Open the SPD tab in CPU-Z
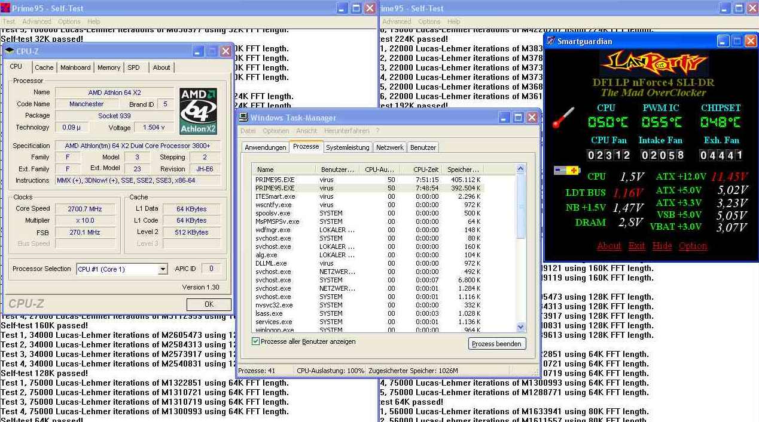The image size is (759, 422). click(133, 67)
